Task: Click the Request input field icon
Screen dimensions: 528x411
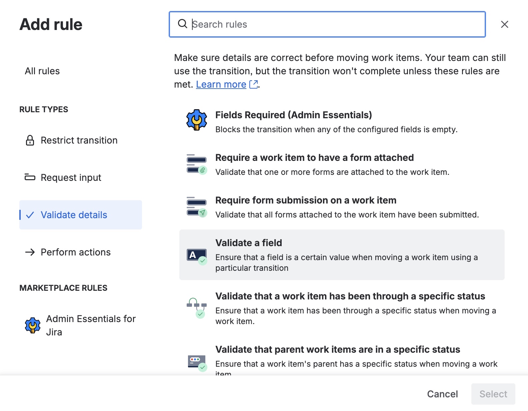Action: tap(30, 177)
